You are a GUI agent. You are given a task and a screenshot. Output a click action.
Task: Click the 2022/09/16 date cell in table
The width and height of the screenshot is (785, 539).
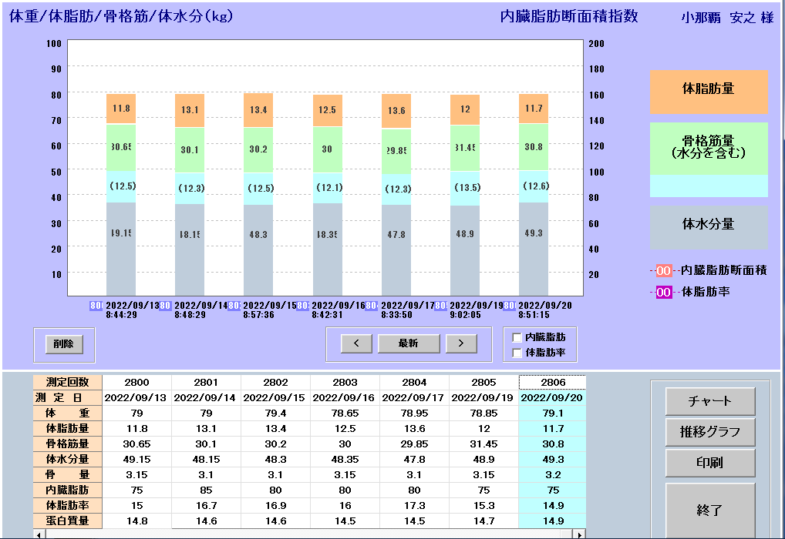(345, 398)
